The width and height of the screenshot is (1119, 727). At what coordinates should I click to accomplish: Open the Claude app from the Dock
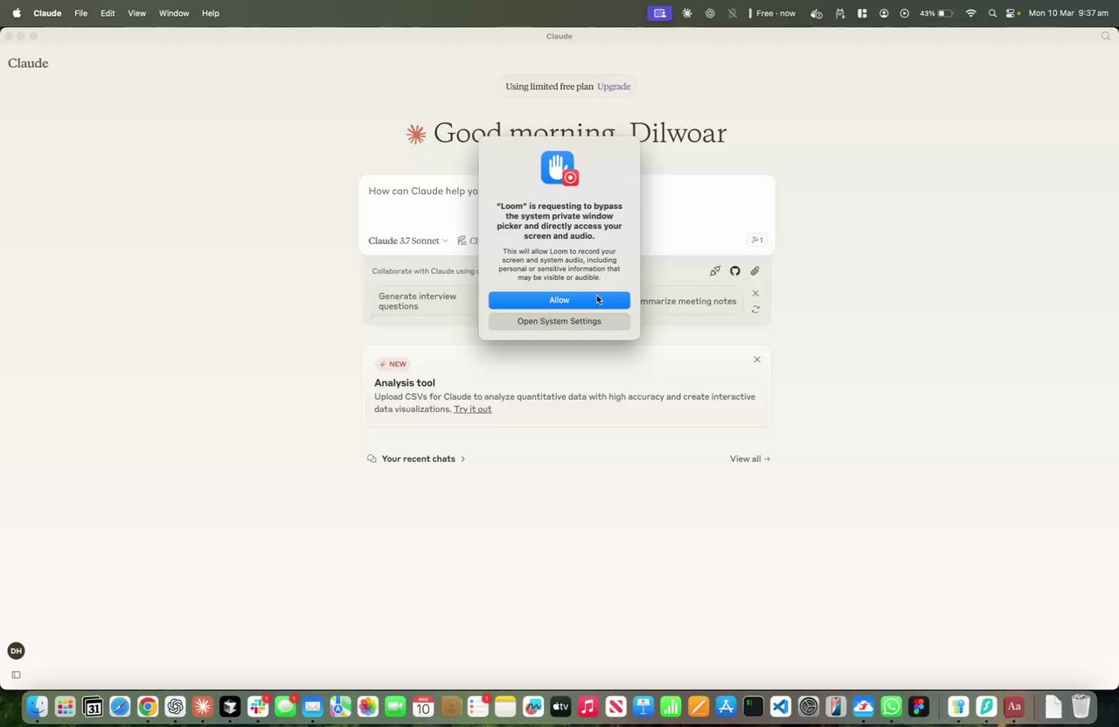click(203, 706)
